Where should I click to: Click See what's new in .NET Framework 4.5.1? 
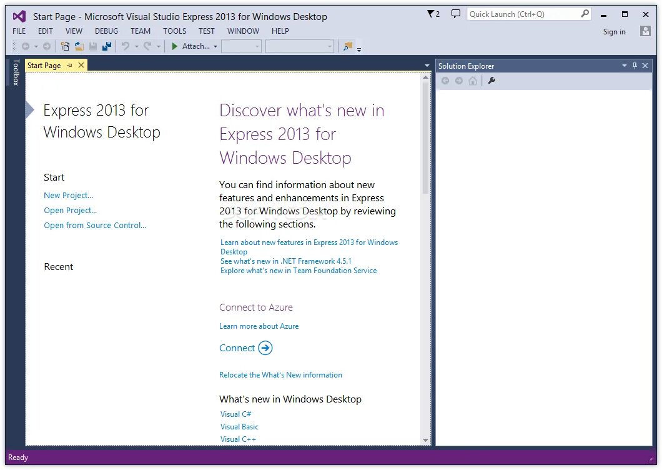click(x=286, y=261)
